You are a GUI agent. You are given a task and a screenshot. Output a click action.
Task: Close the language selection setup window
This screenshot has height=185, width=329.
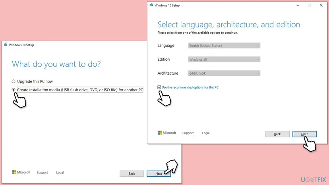pos(321,5)
